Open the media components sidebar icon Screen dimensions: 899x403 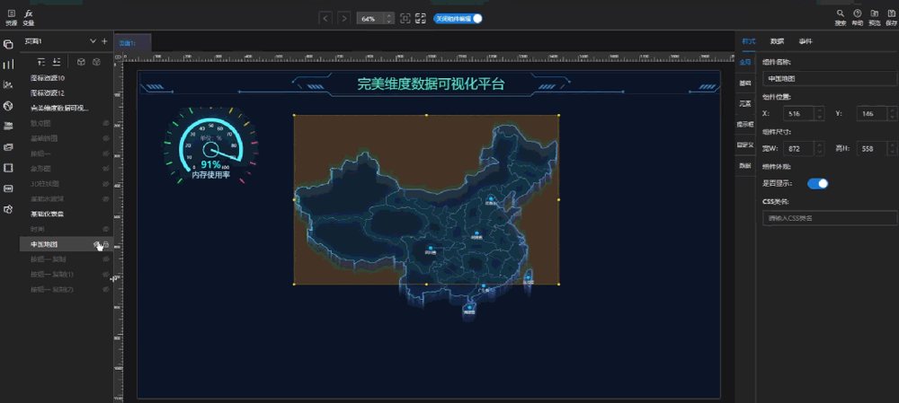pos(8,147)
